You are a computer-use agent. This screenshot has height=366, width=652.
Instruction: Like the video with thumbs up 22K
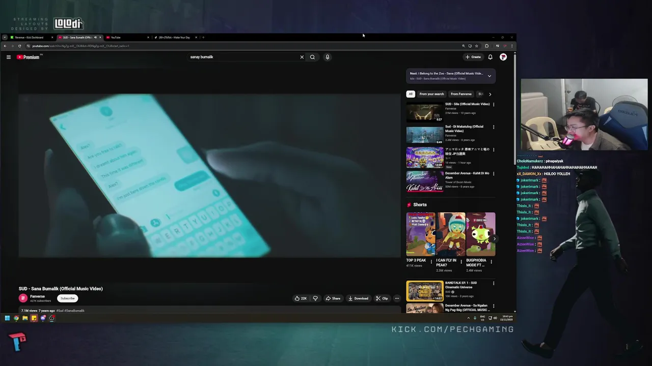(301, 298)
